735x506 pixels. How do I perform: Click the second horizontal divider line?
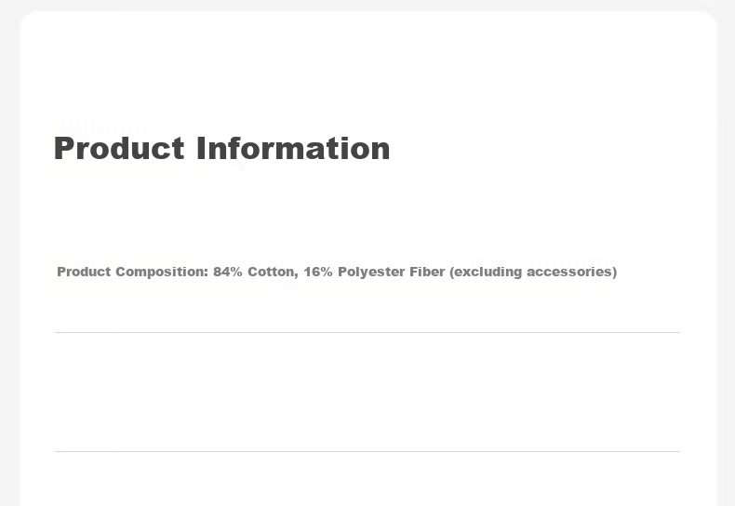click(x=367, y=451)
